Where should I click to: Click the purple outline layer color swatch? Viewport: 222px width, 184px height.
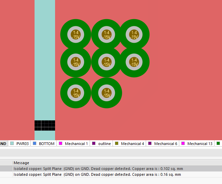point(94,143)
